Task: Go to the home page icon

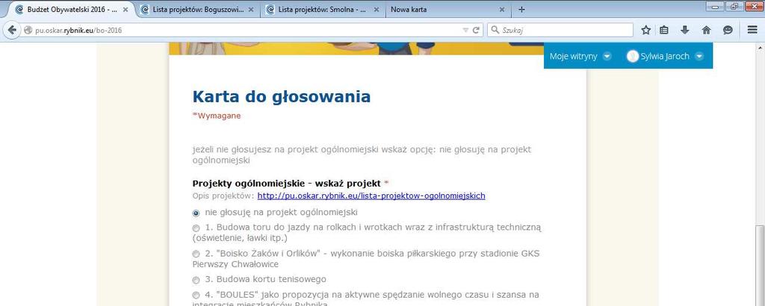Action: tap(706, 30)
